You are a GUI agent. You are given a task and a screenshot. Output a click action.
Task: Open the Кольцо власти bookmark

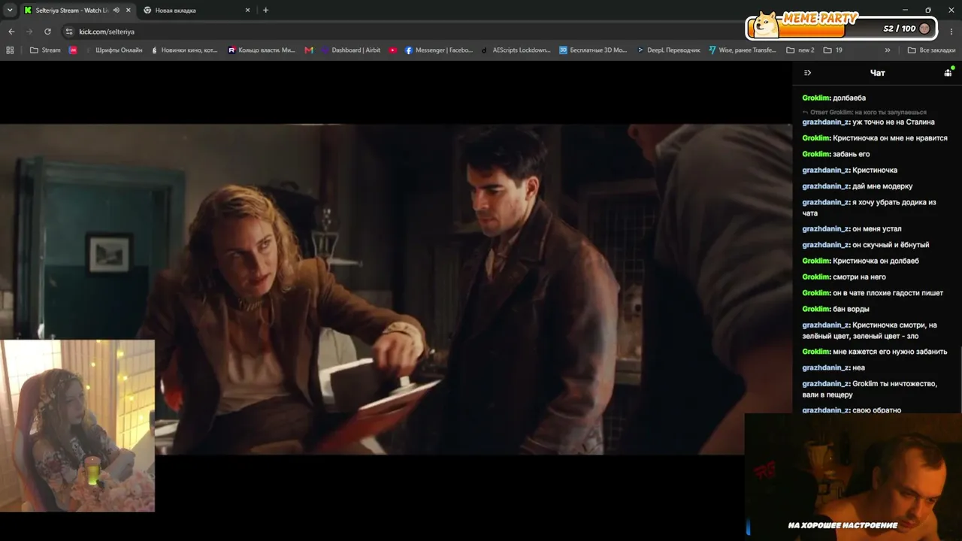point(262,50)
